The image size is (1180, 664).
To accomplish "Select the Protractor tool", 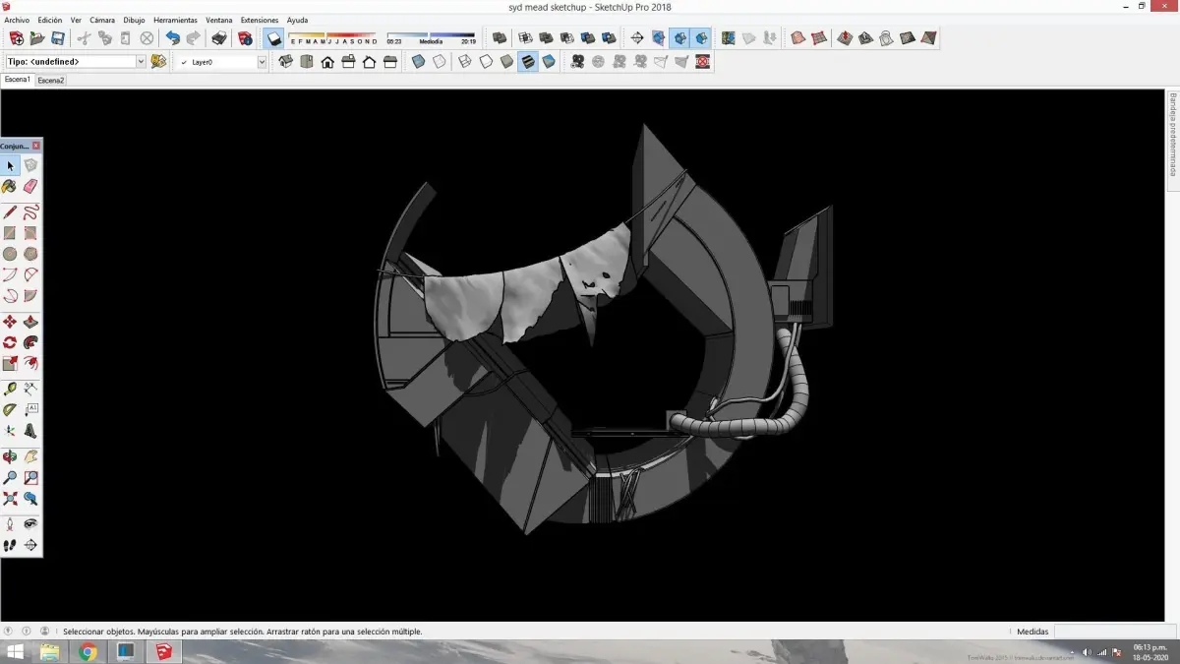I will click(10, 409).
